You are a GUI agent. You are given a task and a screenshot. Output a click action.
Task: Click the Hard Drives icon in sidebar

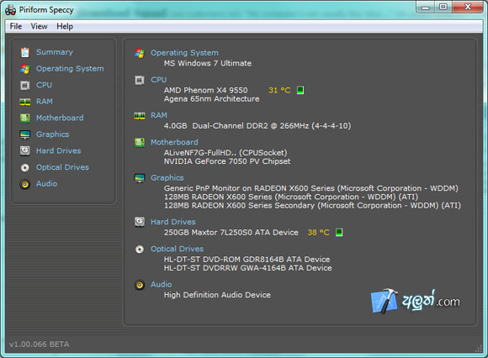pos(25,151)
